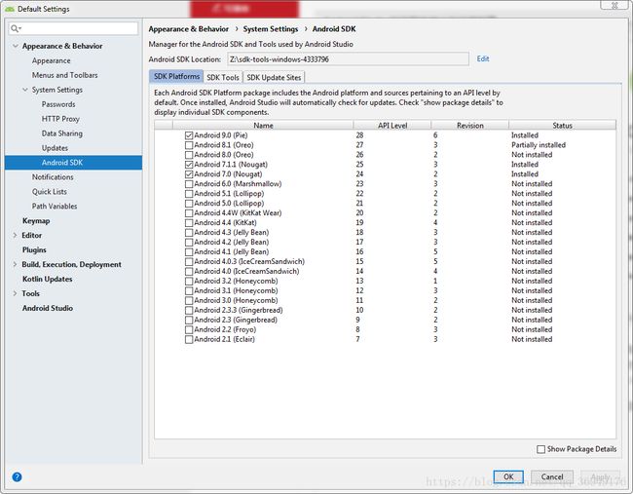This screenshot has width=633, height=494.
Task: Sort table by Name column header
Action: (x=263, y=126)
